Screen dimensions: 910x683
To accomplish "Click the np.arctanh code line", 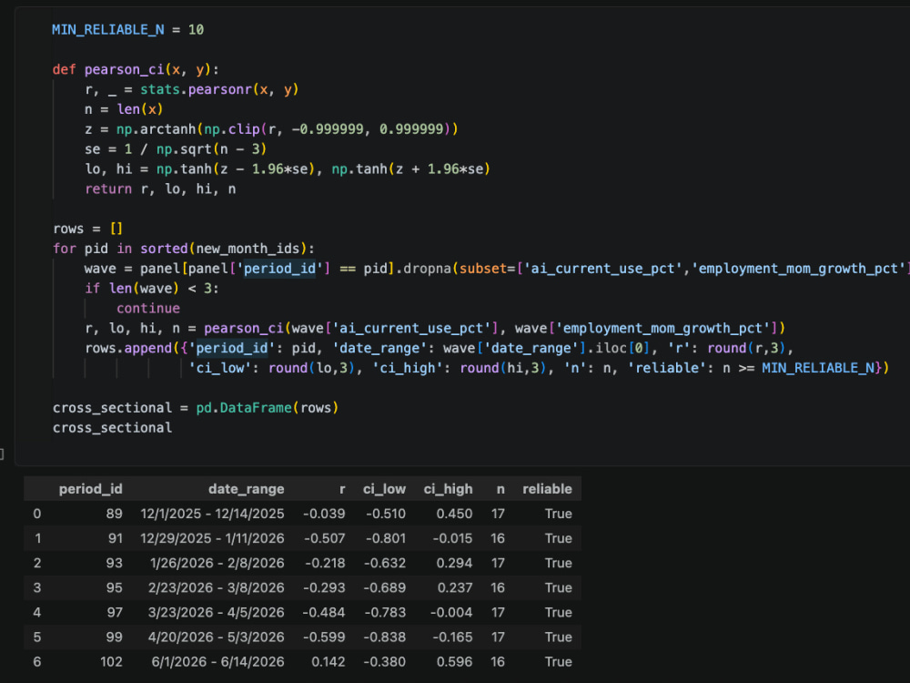I will [x=271, y=129].
